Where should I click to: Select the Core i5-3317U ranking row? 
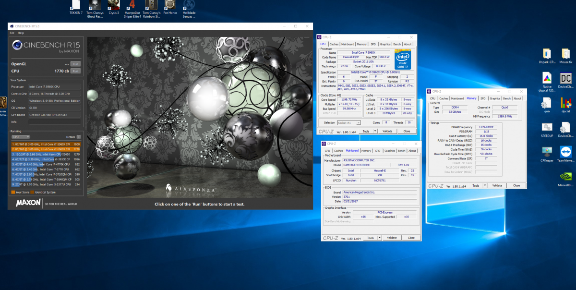tap(46, 184)
